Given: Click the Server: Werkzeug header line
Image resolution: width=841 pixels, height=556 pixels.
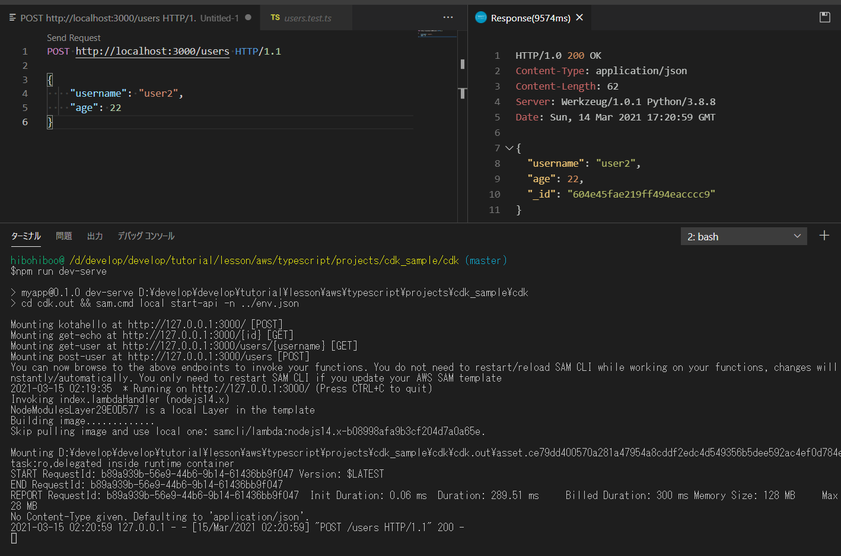Looking at the screenshot, I should (x=615, y=102).
